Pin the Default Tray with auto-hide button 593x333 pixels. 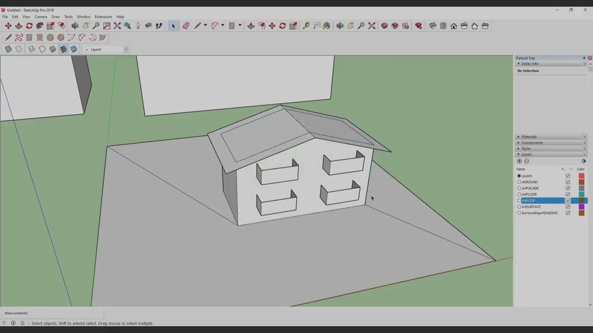pos(584,58)
